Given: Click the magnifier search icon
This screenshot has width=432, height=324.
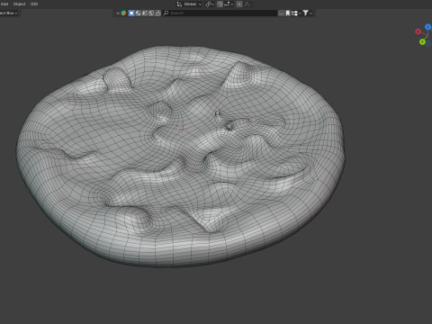Looking at the screenshot, I should pos(166,13).
